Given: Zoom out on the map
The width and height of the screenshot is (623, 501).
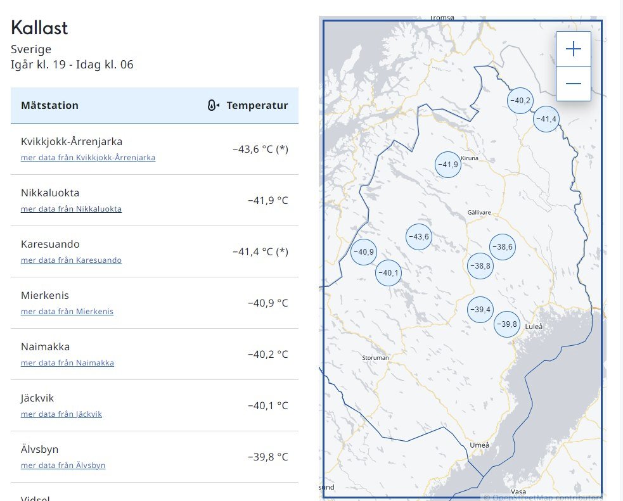Looking at the screenshot, I should [573, 84].
